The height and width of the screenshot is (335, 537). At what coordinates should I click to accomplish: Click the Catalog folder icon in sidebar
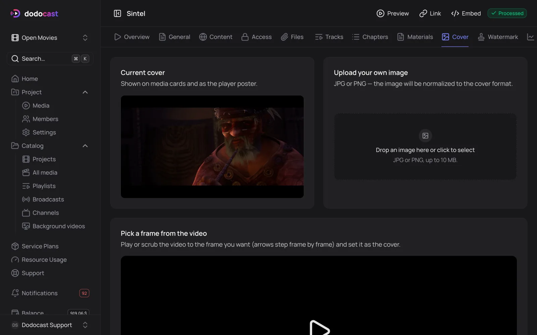[x=15, y=146]
